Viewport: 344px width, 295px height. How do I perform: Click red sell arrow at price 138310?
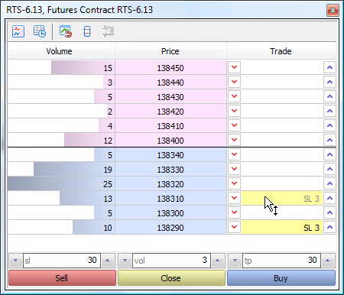(234, 198)
